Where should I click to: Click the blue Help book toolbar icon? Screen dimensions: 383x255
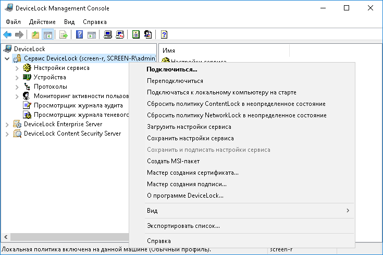point(79,35)
